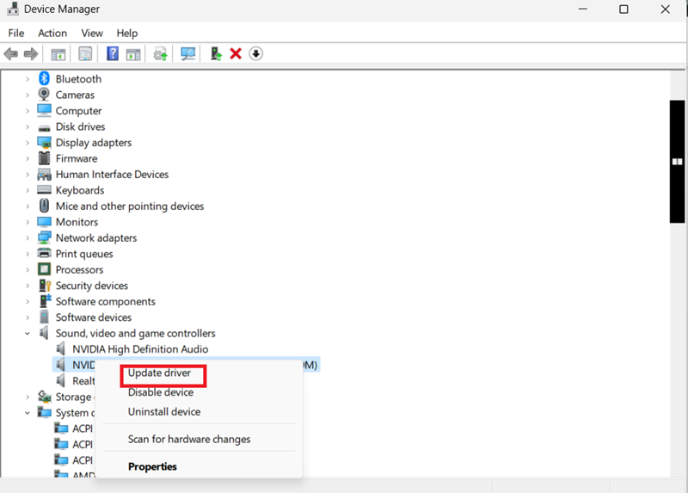Screen dimensions: 688x493
Task: Select the Keyboards tree item
Action: click(79, 190)
